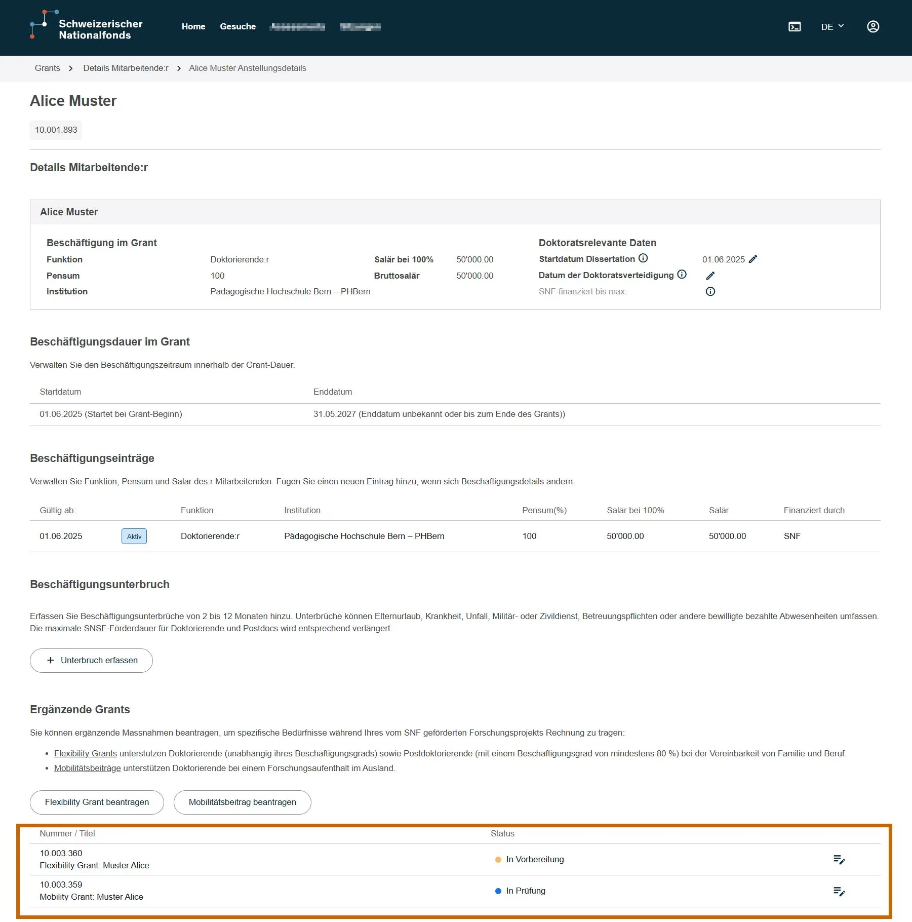This screenshot has height=922, width=912.
Task: Open the user account profile icon
Action: coord(873,27)
